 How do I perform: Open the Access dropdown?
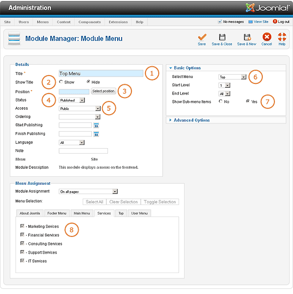click(x=80, y=108)
